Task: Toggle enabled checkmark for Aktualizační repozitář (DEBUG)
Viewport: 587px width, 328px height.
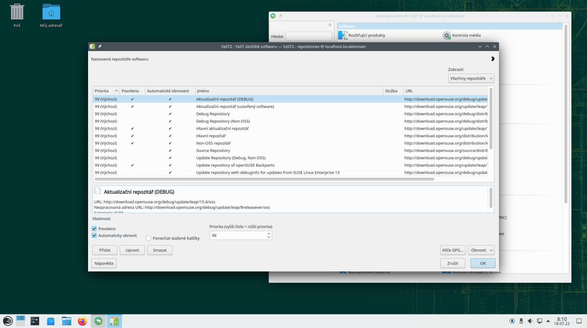Action: point(132,99)
